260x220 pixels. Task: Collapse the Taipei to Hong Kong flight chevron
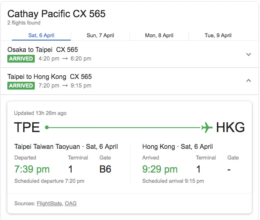click(x=249, y=81)
